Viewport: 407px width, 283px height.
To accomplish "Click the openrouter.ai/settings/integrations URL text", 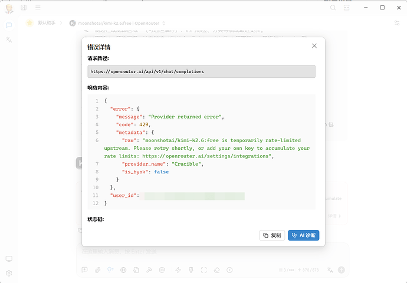I will tap(206, 156).
